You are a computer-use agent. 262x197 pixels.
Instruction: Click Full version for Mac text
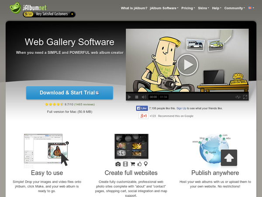[69, 112]
